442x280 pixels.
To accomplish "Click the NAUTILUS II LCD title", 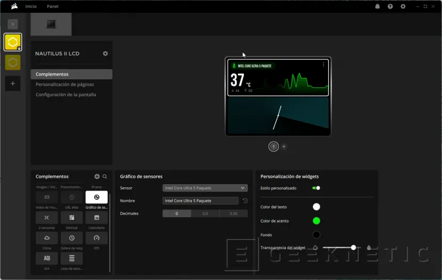I will [57, 53].
